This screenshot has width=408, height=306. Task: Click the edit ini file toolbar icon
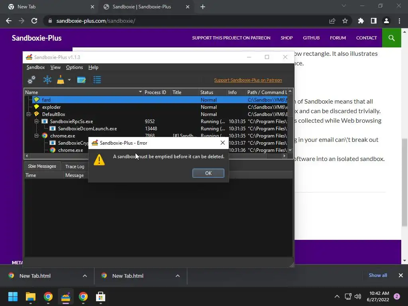81,80
